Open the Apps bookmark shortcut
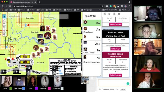 (x=5, y=10)
